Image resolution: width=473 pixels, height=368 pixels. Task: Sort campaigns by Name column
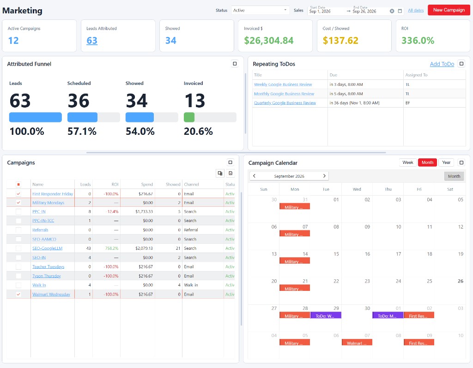(53, 184)
